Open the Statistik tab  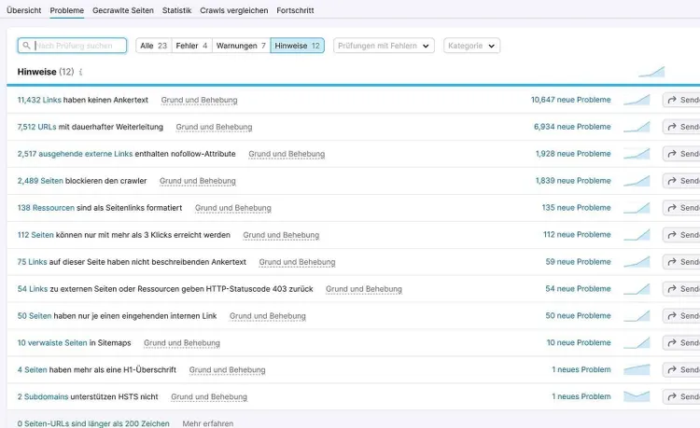coord(176,10)
